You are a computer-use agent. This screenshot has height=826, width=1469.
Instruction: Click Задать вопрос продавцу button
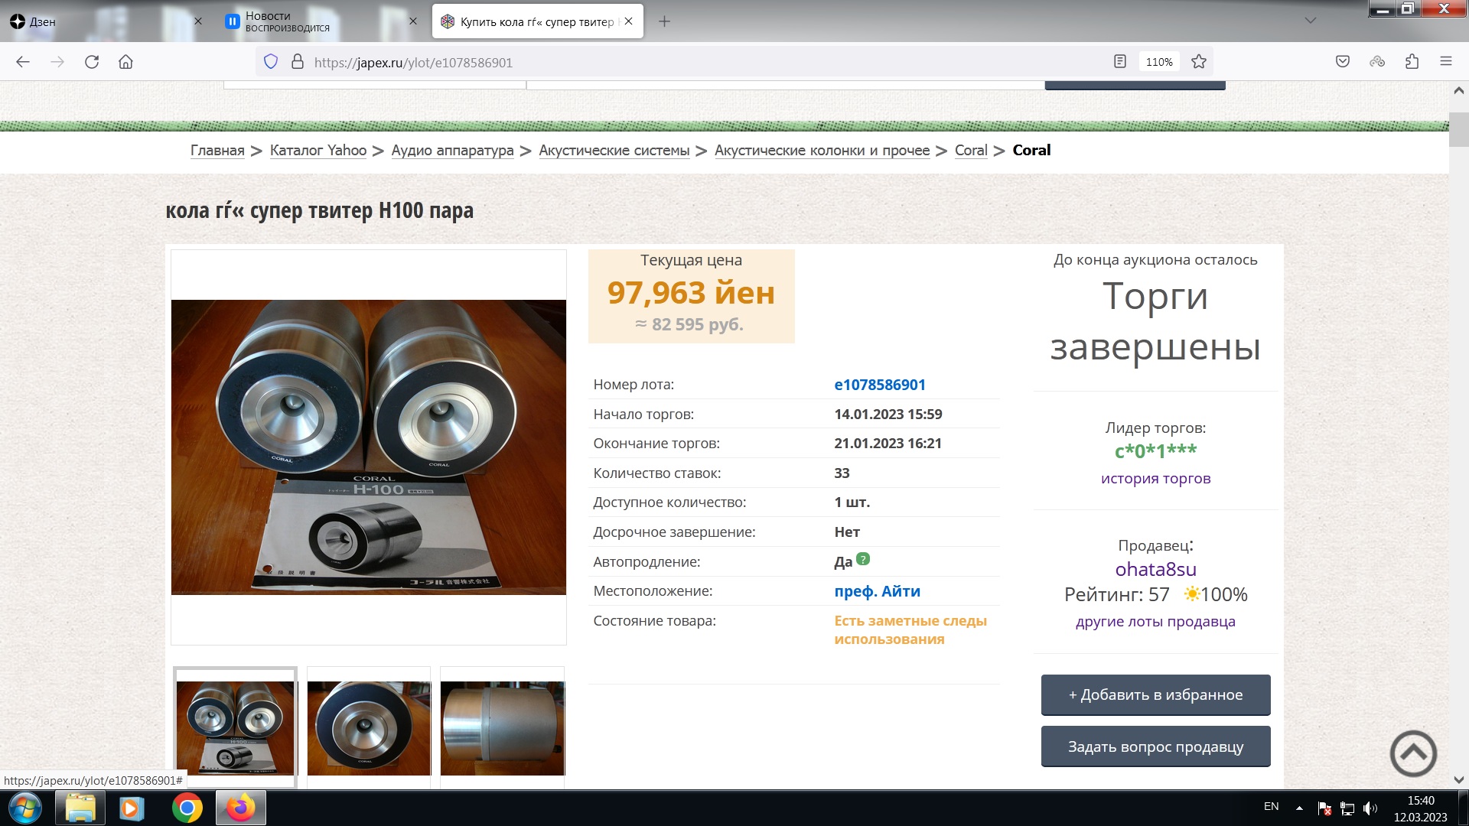coord(1155,746)
